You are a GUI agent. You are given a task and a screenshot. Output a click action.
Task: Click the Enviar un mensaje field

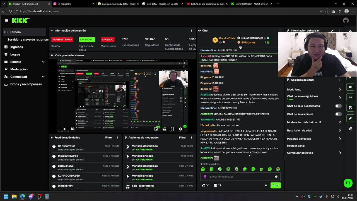tap(240, 176)
